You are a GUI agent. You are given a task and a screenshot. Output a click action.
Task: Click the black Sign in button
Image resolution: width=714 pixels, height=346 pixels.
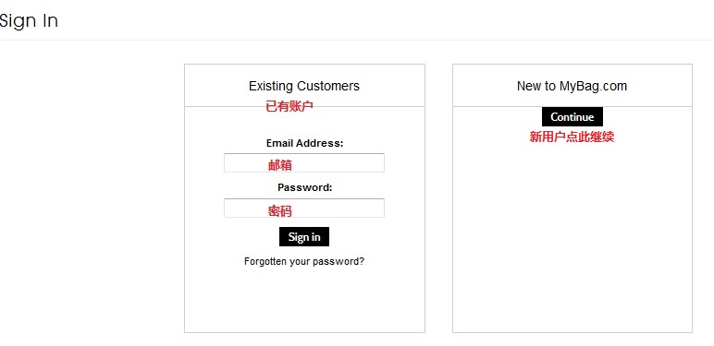[x=304, y=237]
